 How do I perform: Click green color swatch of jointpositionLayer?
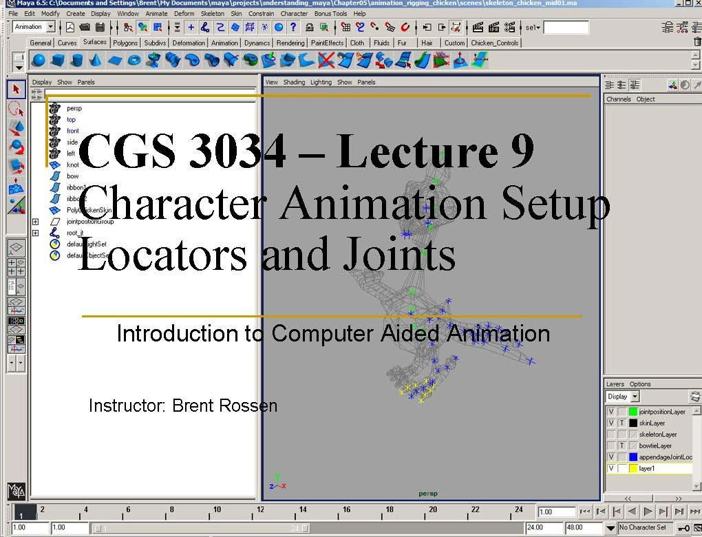pos(633,412)
